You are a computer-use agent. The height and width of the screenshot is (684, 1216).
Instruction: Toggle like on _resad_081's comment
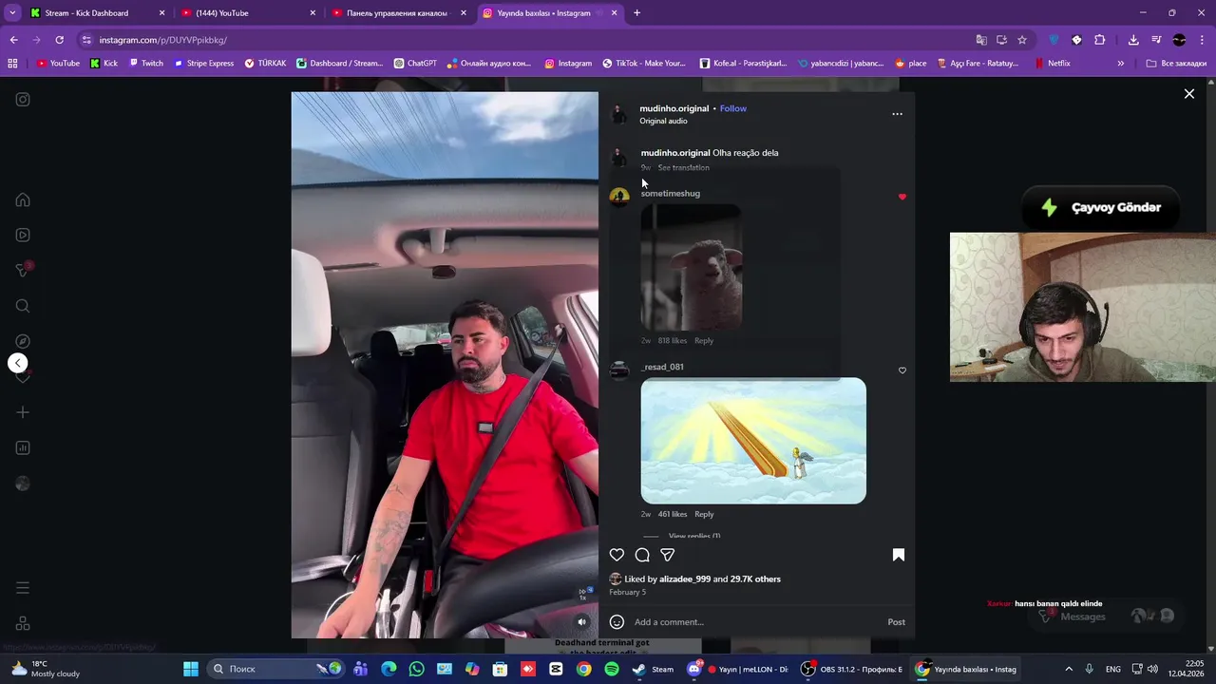pyautogui.click(x=902, y=370)
